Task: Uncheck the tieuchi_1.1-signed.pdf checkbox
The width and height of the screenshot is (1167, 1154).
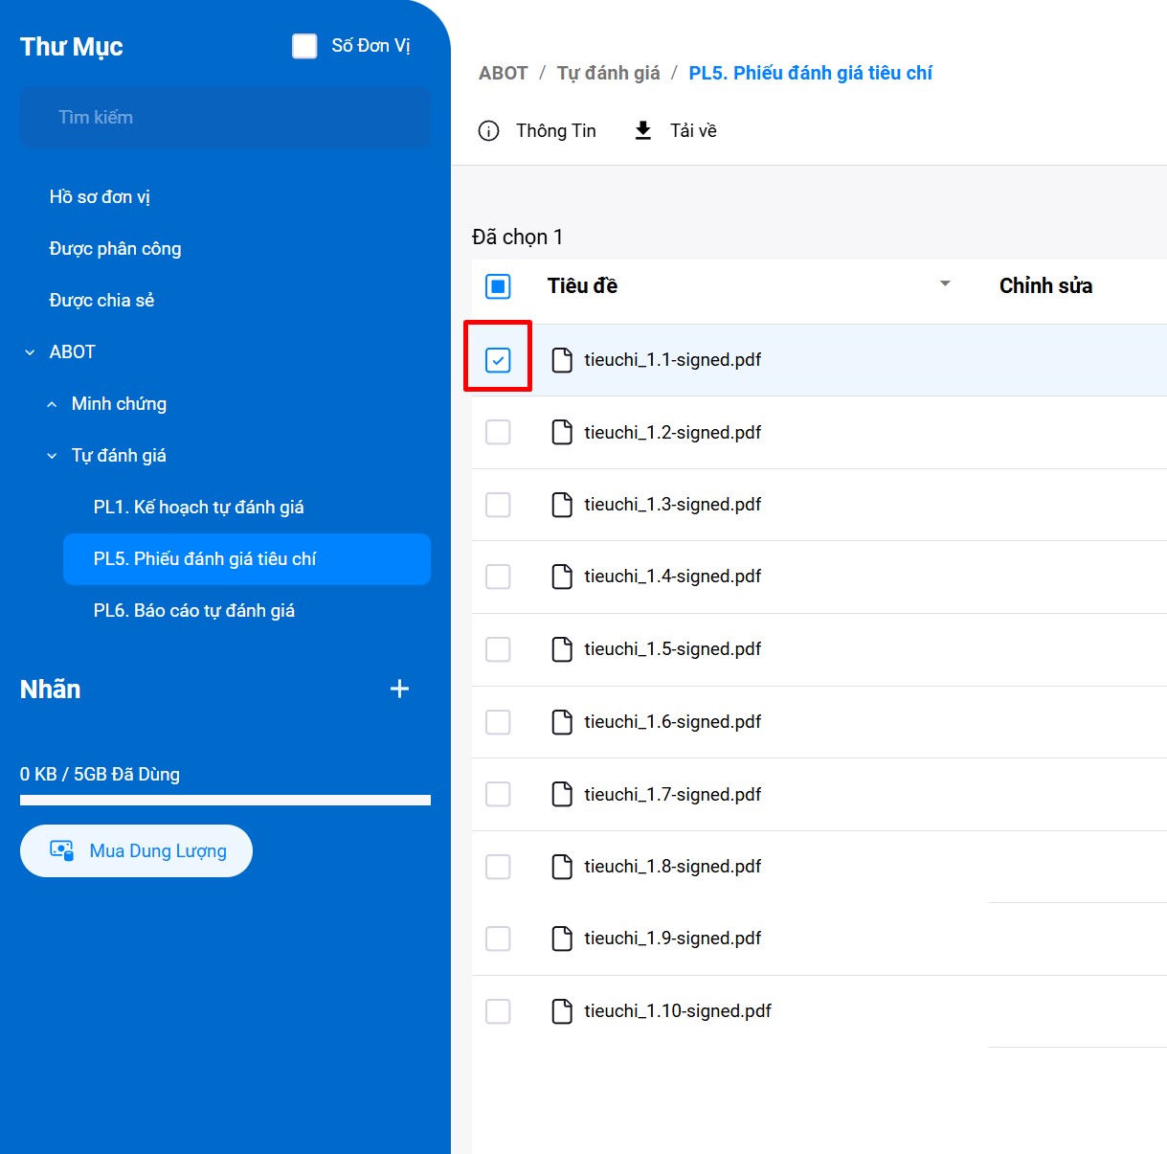Action: pyautogui.click(x=498, y=360)
